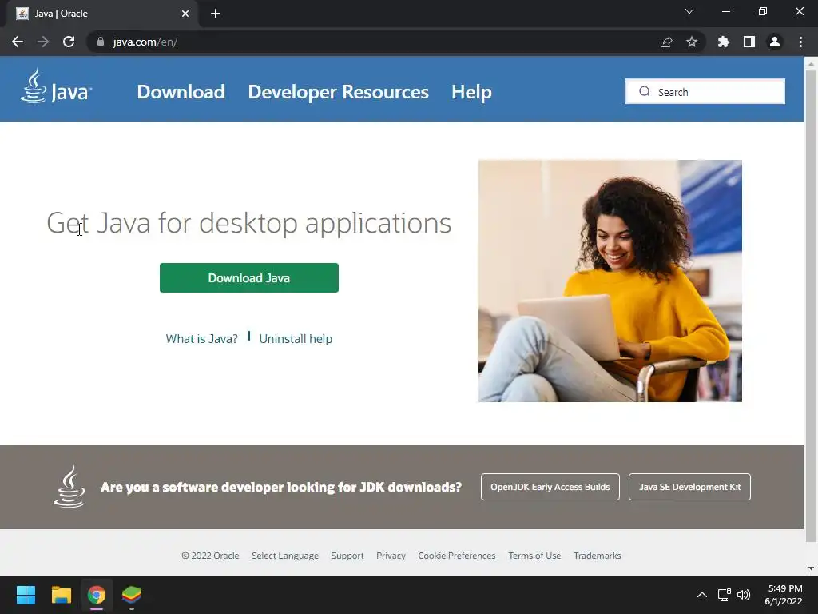Open Chrome profile avatar
Viewport: 818px width, 614px height.
click(775, 42)
